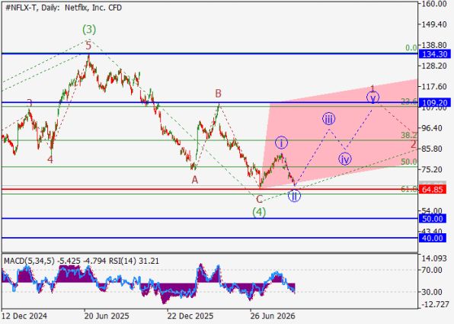Click the circled wave i marker
This screenshot has width=454, height=324.
coord(281,143)
